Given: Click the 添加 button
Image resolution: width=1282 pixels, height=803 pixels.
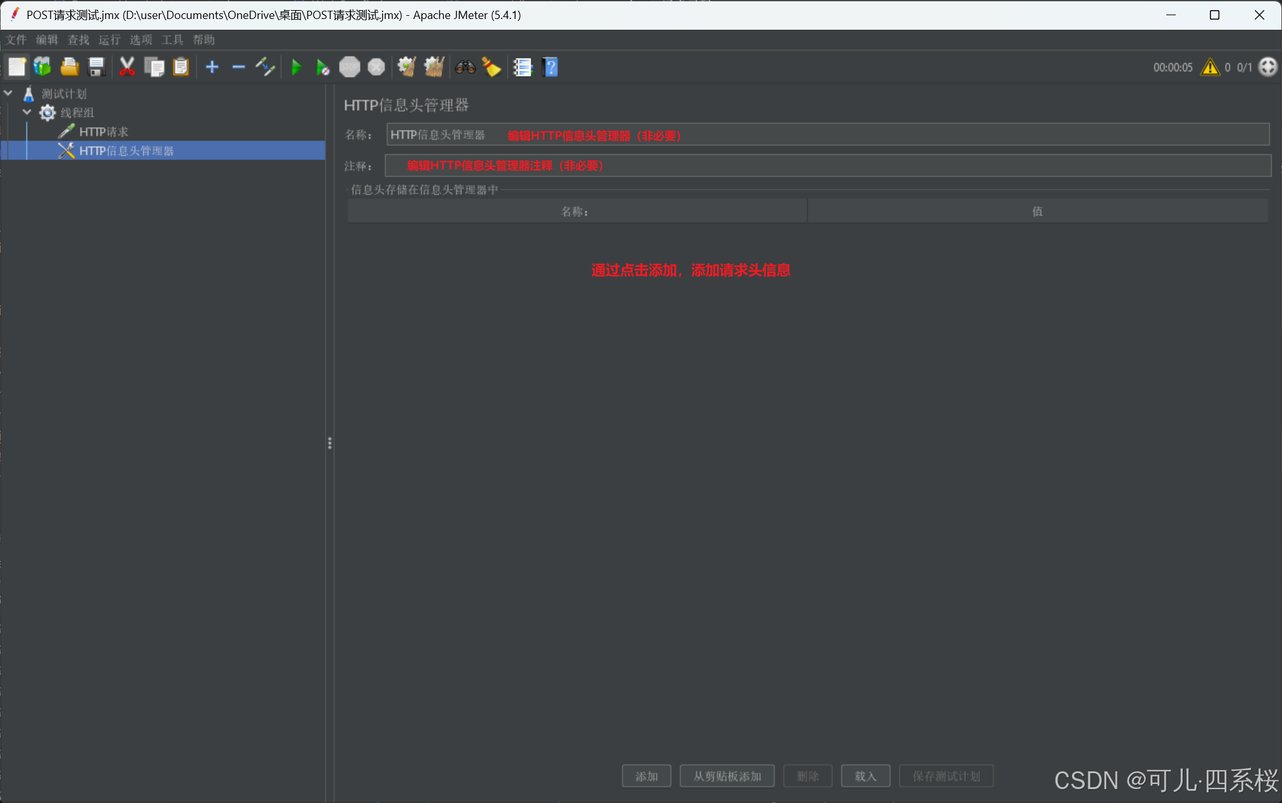Looking at the screenshot, I should 646,776.
